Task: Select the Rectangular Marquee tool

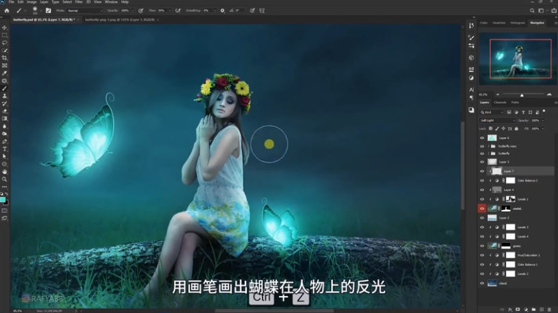Action: pos(5,35)
